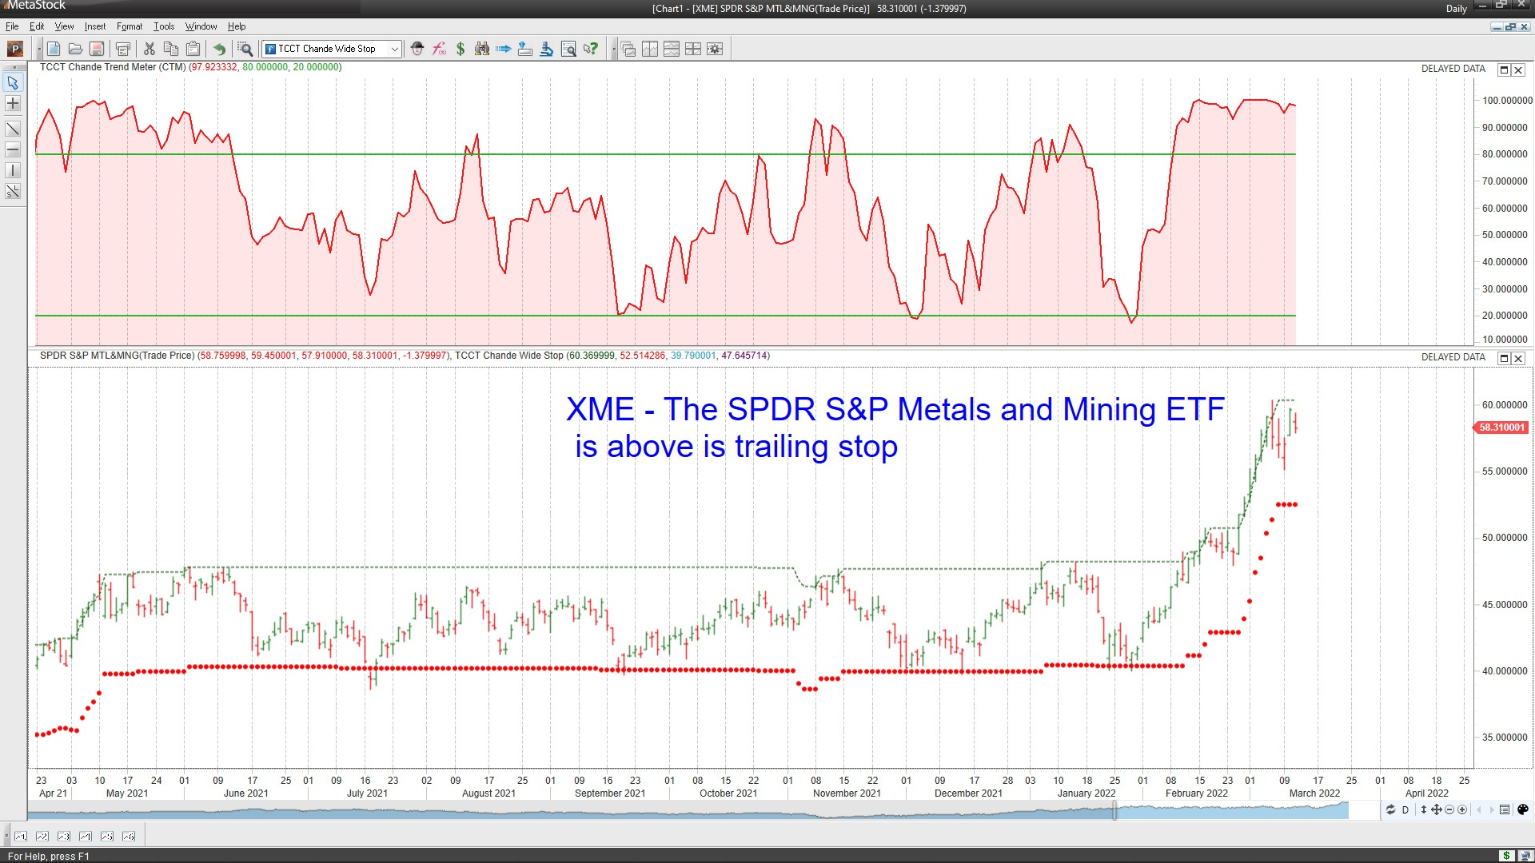Select the horizontal line tool
The width and height of the screenshot is (1535, 863).
coord(13,149)
